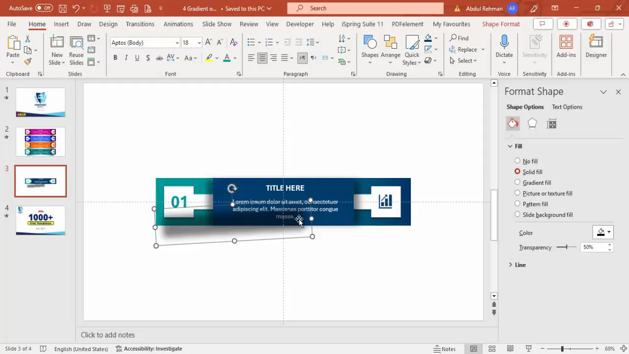Click Accessibility: Investigate in status bar
The width and height of the screenshot is (629, 354).
point(149,349)
